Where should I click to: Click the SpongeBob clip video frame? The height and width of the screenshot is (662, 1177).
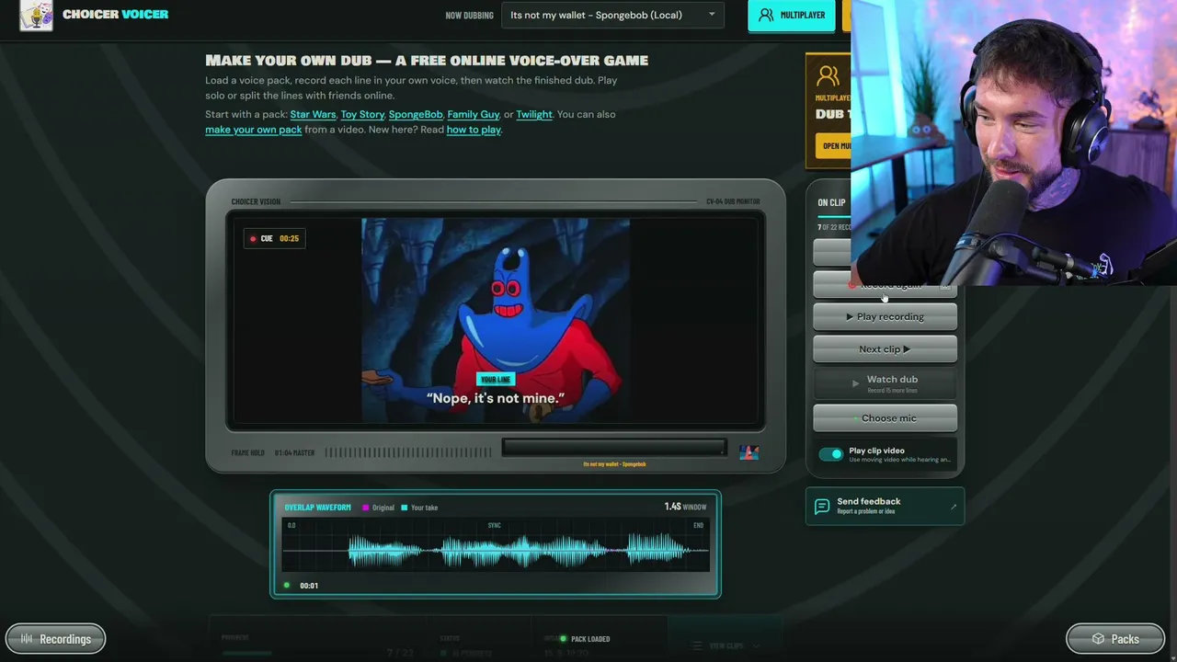(496, 320)
